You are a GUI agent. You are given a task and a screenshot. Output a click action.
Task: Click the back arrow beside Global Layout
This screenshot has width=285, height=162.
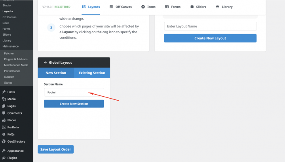pyautogui.click(x=46, y=63)
